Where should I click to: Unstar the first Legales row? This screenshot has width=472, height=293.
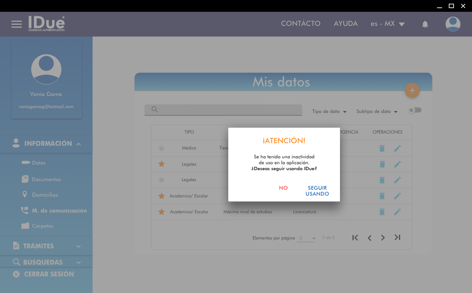pyautogui.click(x=162, y=164)
